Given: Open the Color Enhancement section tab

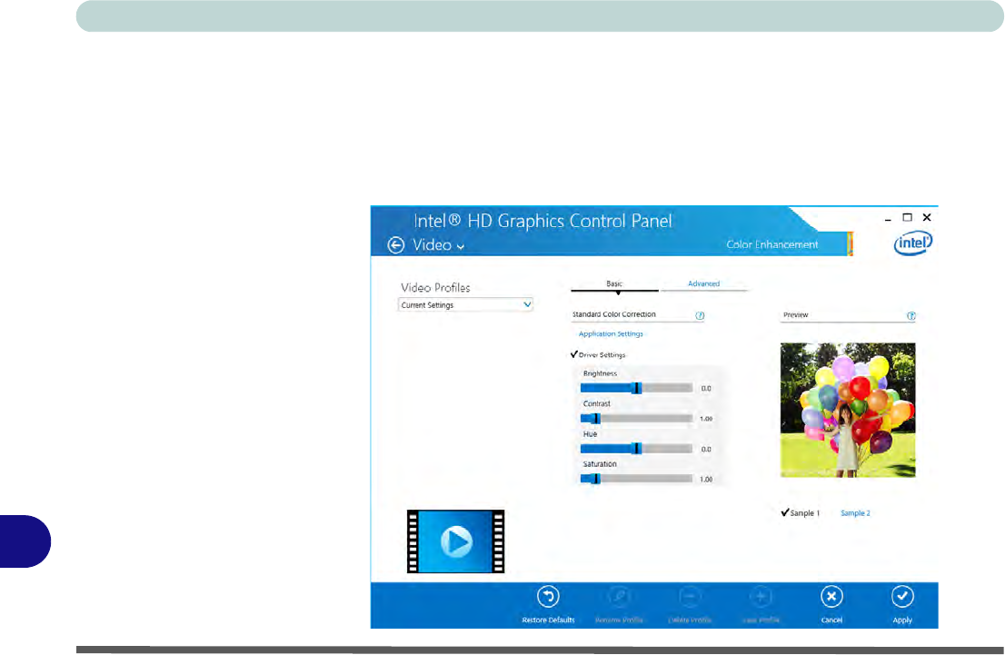Looking at the screenshot, I should coord(771,244).
